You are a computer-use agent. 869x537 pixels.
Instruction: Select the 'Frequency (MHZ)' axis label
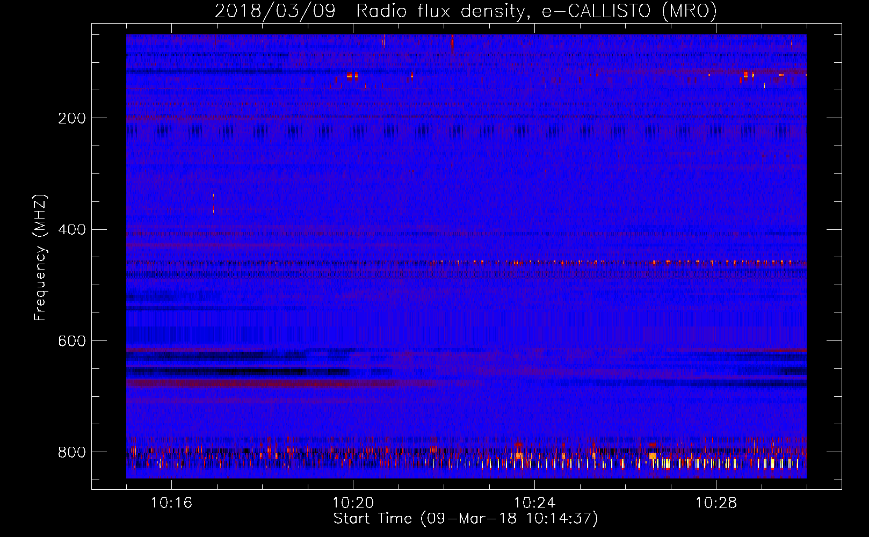(x=40, y=257)
